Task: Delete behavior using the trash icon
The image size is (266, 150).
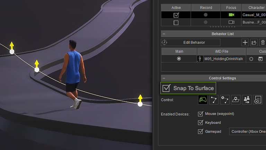Action: 263,42
